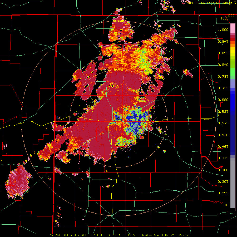Click the [CC] legend header
The height and width of the screenshot is (237, 237).
[225, 18]
